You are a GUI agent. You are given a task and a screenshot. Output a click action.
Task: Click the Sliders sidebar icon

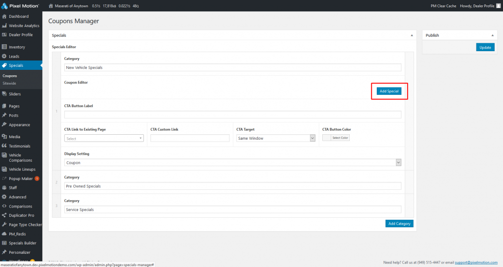pyautogui.click(x=4, y=94)
